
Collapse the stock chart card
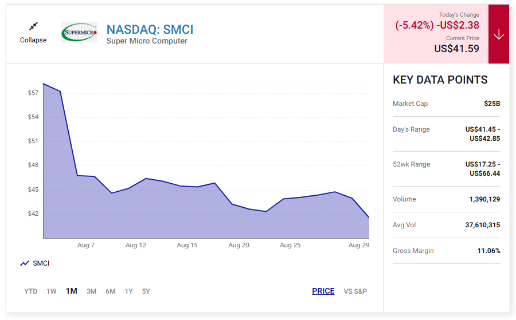(x=33, y=33)
